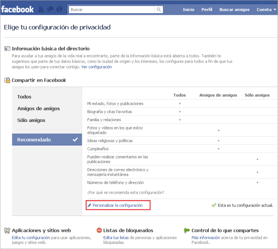Click the 'Amigos de amigos' column header
Image resolution: width=278 pixels, height=249 pixels.
pos(218,95)
